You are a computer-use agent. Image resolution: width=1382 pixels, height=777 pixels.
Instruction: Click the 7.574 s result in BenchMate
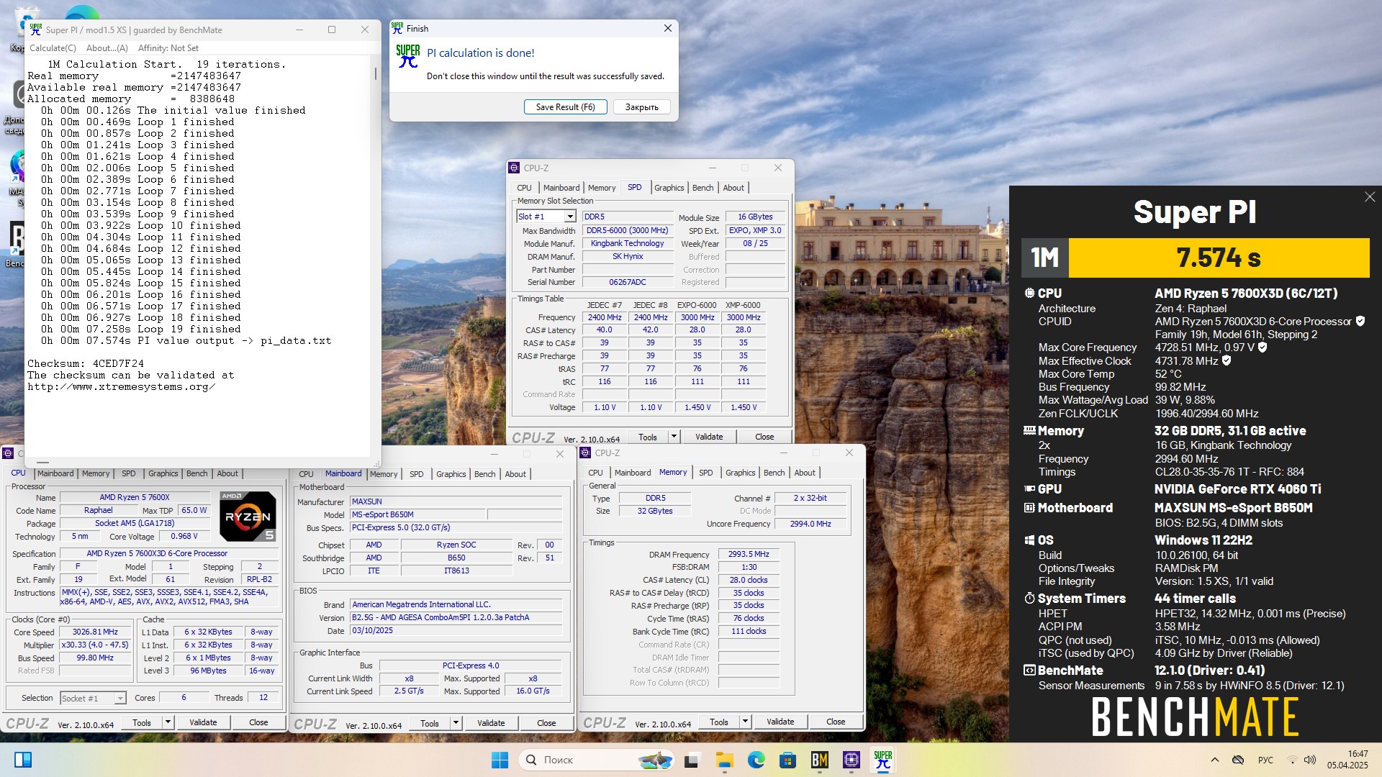1219,258
